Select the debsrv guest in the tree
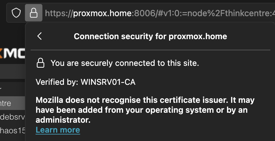275x141 pixels. point(12,117)
